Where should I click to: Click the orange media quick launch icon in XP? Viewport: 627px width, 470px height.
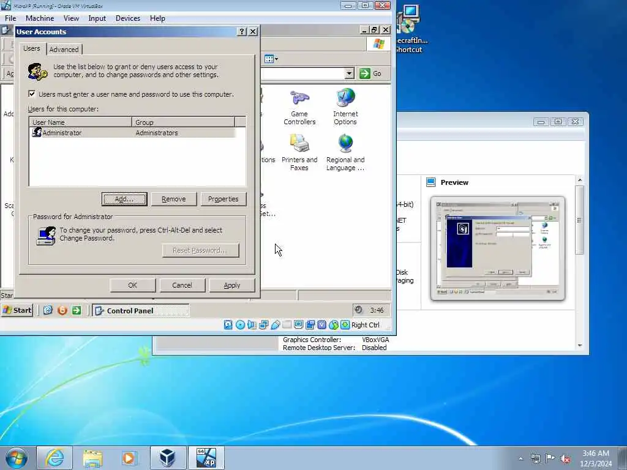(x=62, y=310)
